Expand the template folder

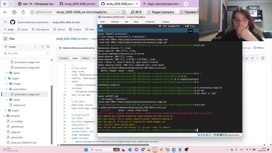pyautogui.click(x=4, y=116)
